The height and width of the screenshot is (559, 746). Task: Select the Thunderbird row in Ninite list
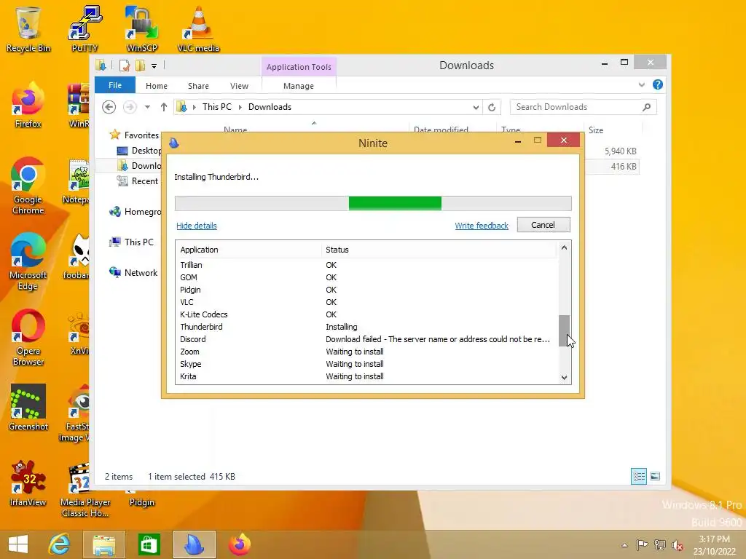point(366,327)
